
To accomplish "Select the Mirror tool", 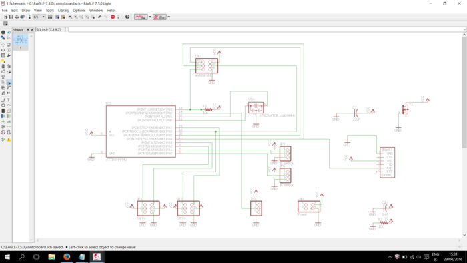I will click(x=3, y=50).
